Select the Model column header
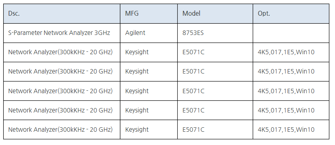Viewport: 335px width, 145px height. 215,14
